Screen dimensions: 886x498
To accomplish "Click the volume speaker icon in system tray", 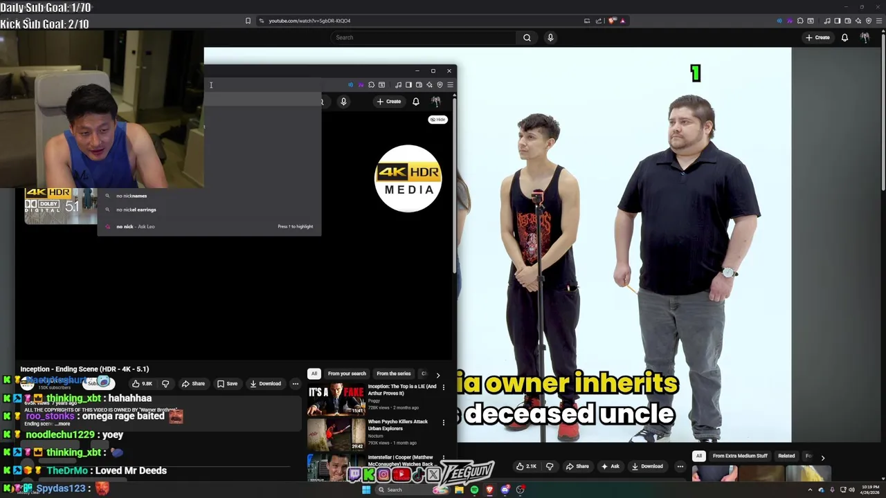I will pyautogui.click(x=851, y=490).
